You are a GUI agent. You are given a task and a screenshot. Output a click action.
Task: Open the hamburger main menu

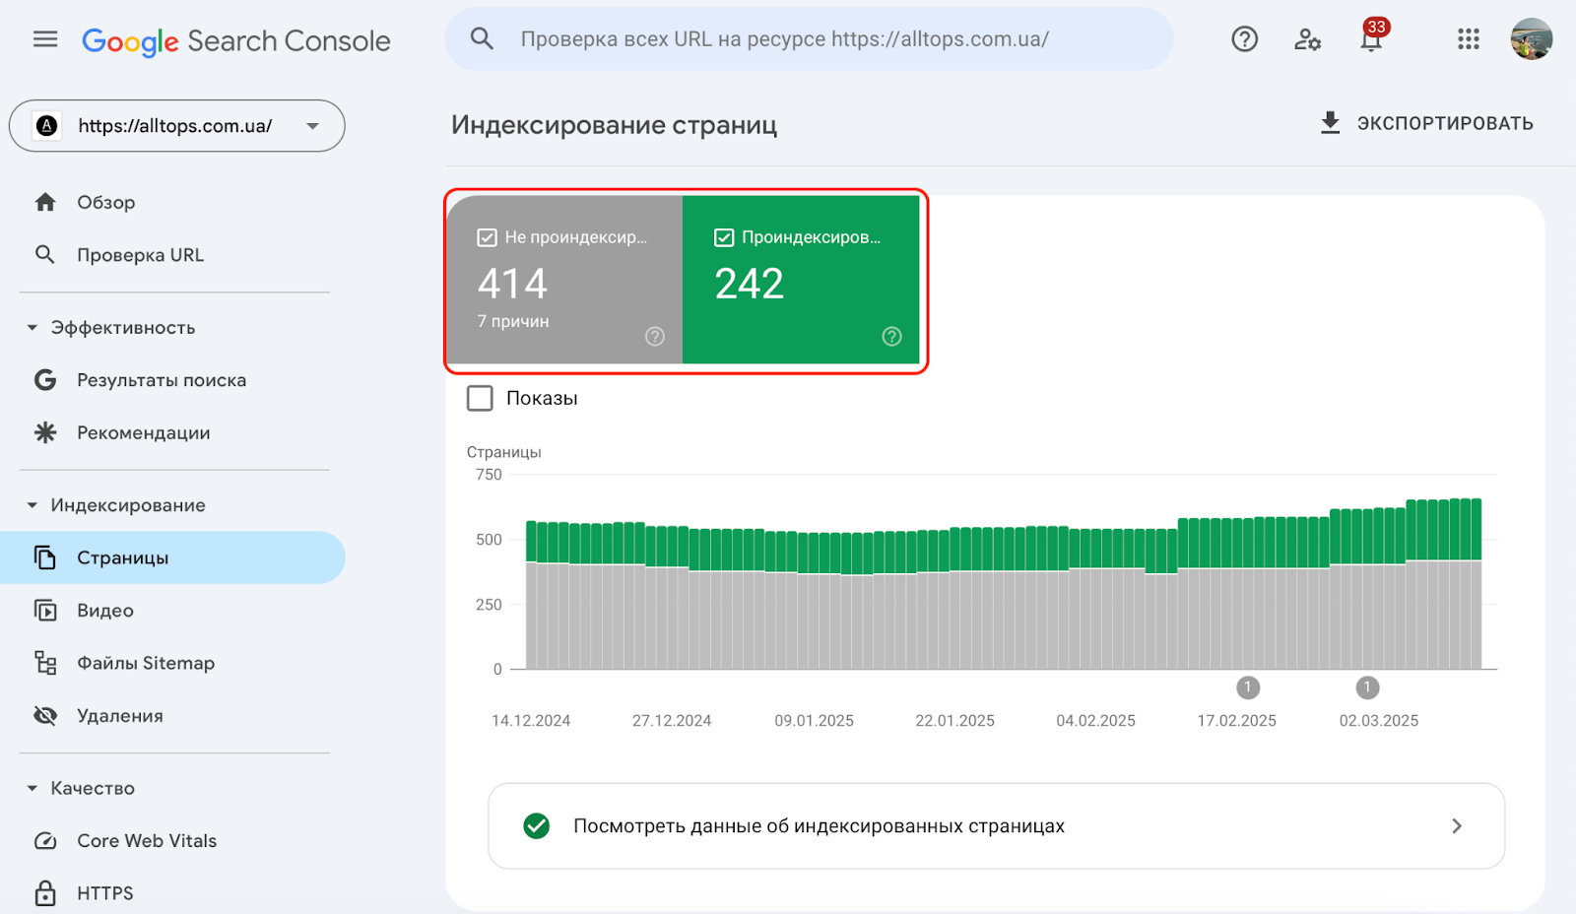[45, 39]
